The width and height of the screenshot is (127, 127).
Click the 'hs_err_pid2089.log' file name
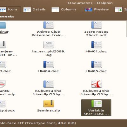49,53
